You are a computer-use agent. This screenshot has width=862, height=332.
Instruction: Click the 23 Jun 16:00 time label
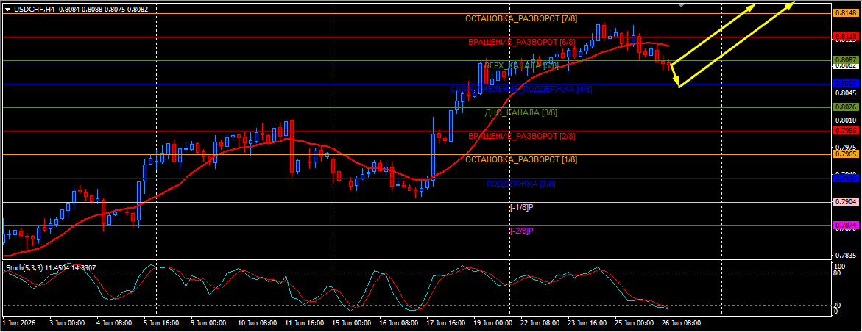[589, 323]
